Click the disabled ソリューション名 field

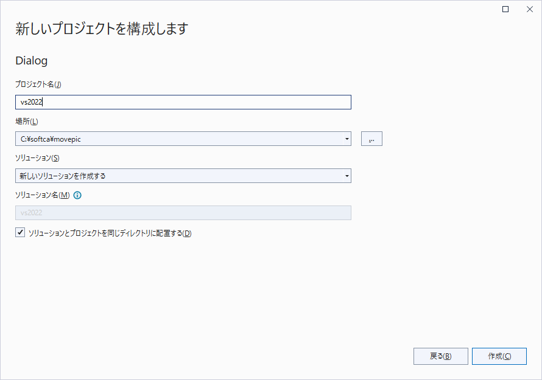pyautogui.click(x=183, y=213)
